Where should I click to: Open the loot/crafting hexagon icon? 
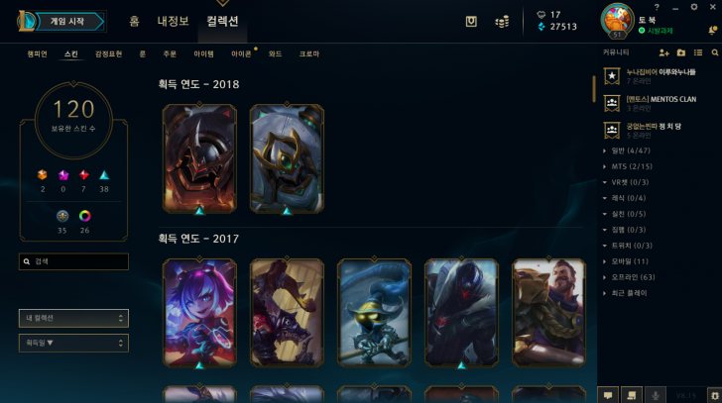click(x=470, y=21)
